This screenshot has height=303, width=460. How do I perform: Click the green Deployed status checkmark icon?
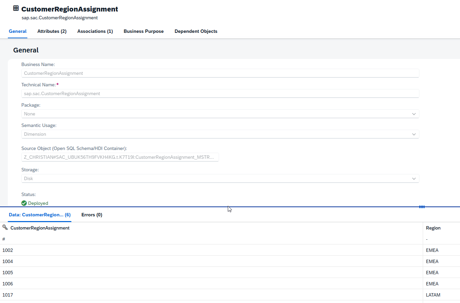click(x=24, y=203)
